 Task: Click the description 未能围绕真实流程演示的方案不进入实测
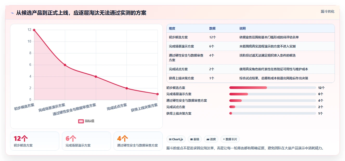click(x=268, y=46)
